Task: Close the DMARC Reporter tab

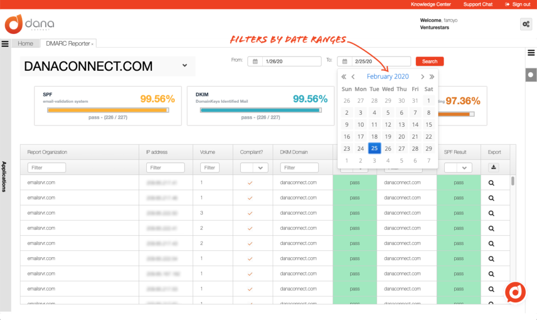Action: coord(92,44)
